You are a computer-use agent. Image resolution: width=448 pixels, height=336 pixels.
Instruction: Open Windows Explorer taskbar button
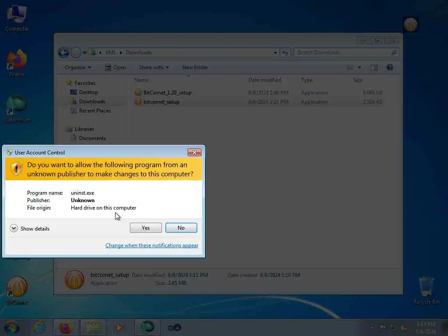(x=93, y=327)
